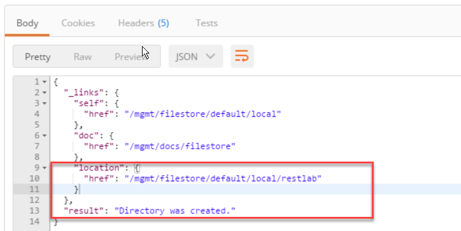Click the "href" key on line 10
This screenshot has height=231, width=461.
coord(99,178)
